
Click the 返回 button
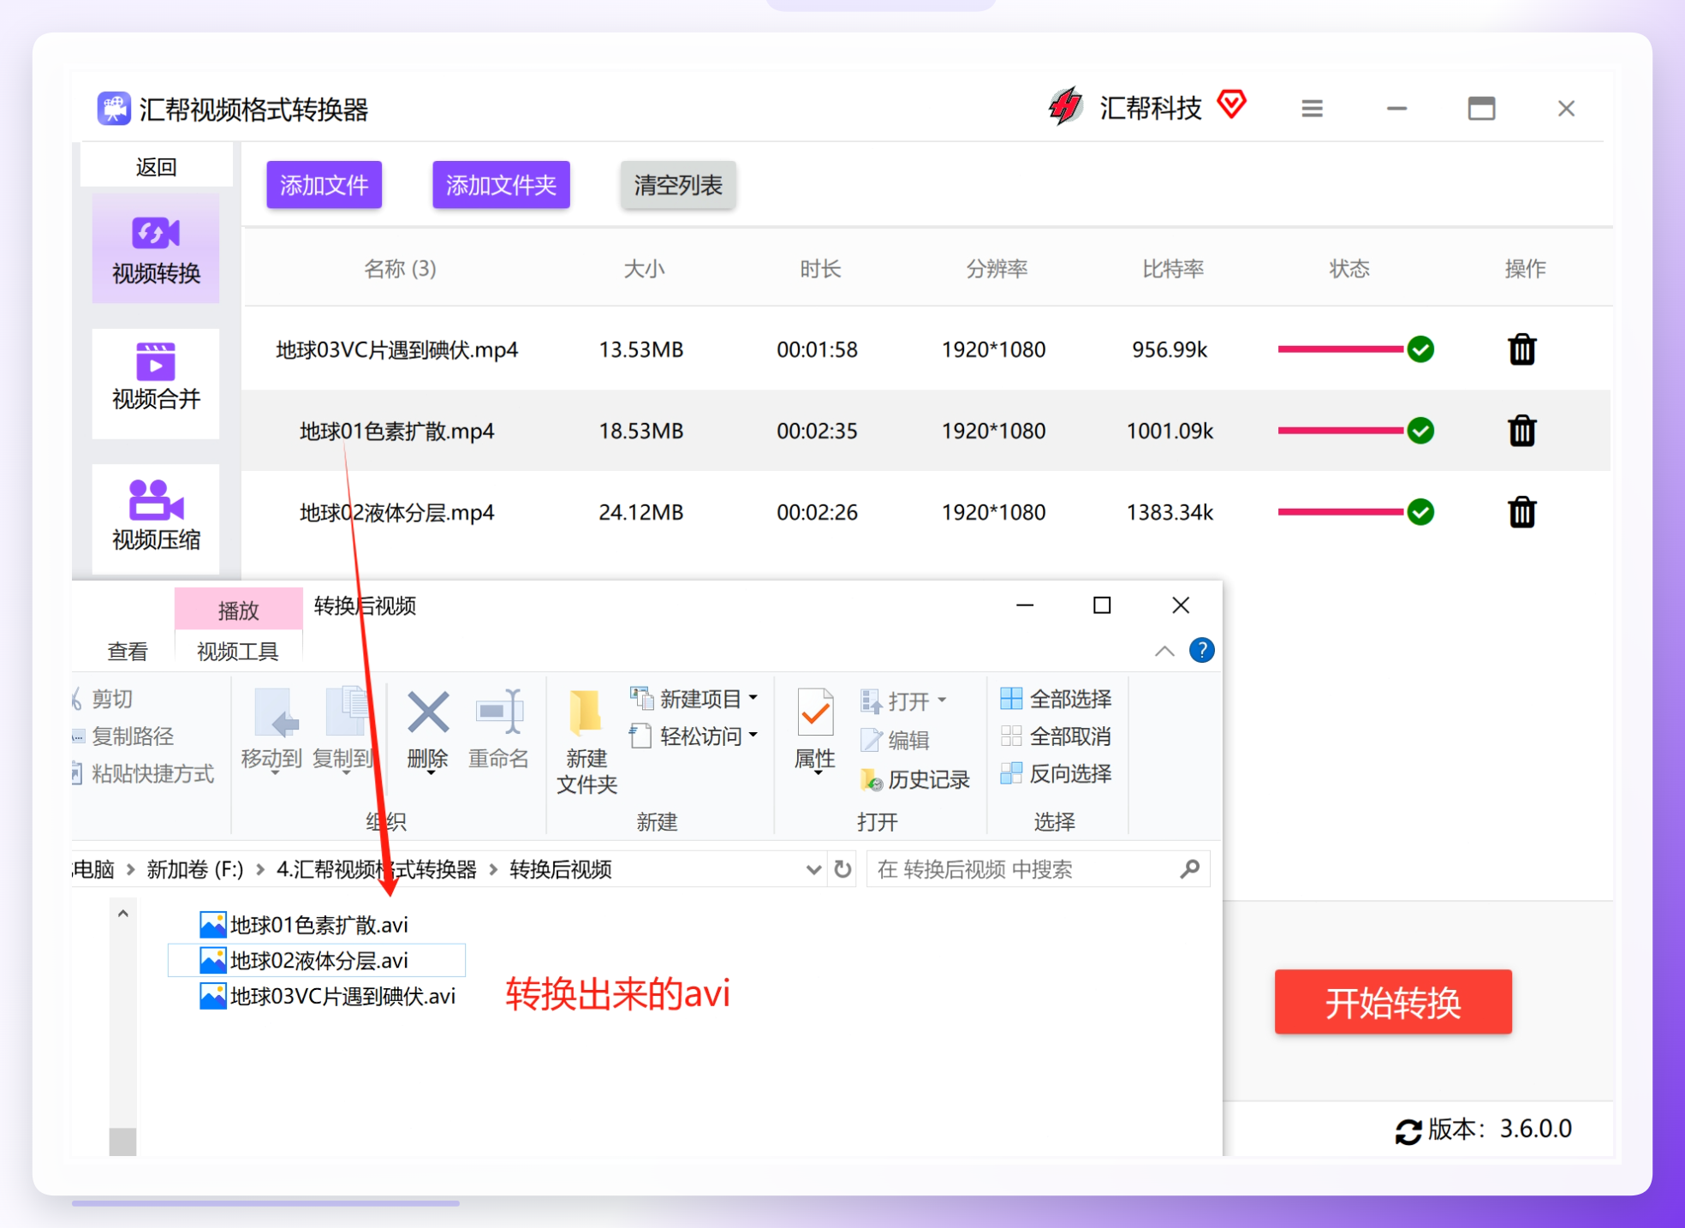(x=156, y=166)
